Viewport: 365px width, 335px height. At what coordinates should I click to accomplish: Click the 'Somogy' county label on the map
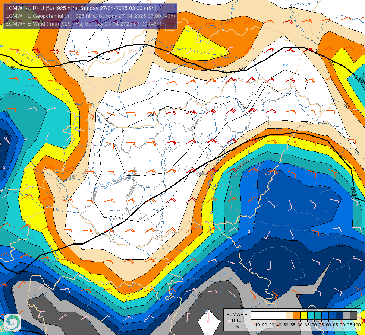point(122,180)
